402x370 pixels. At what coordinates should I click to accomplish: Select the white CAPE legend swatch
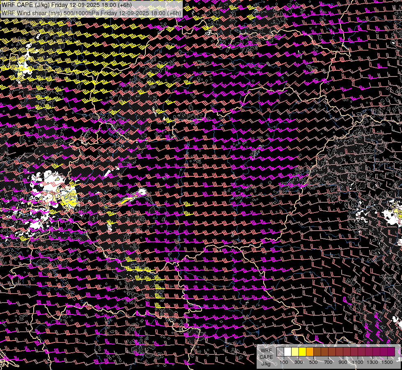coord(288,352)
